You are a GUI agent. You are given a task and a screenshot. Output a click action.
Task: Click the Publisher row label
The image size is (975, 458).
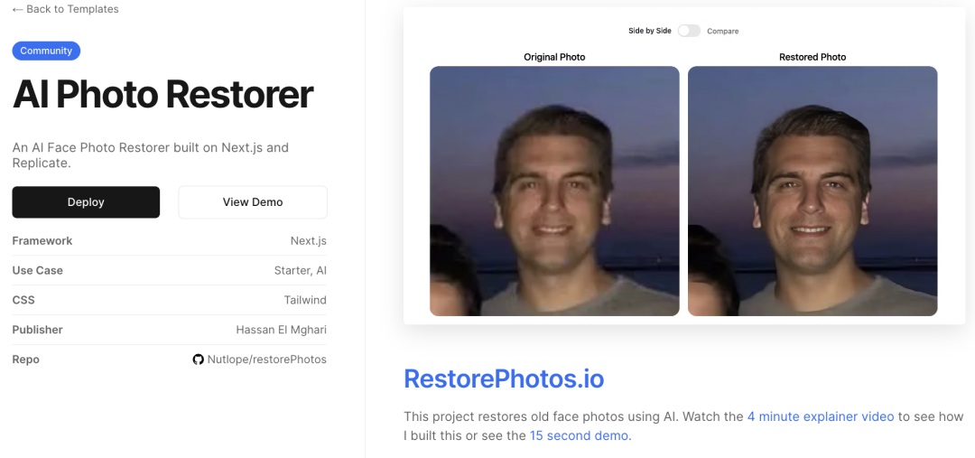[37, 330]
